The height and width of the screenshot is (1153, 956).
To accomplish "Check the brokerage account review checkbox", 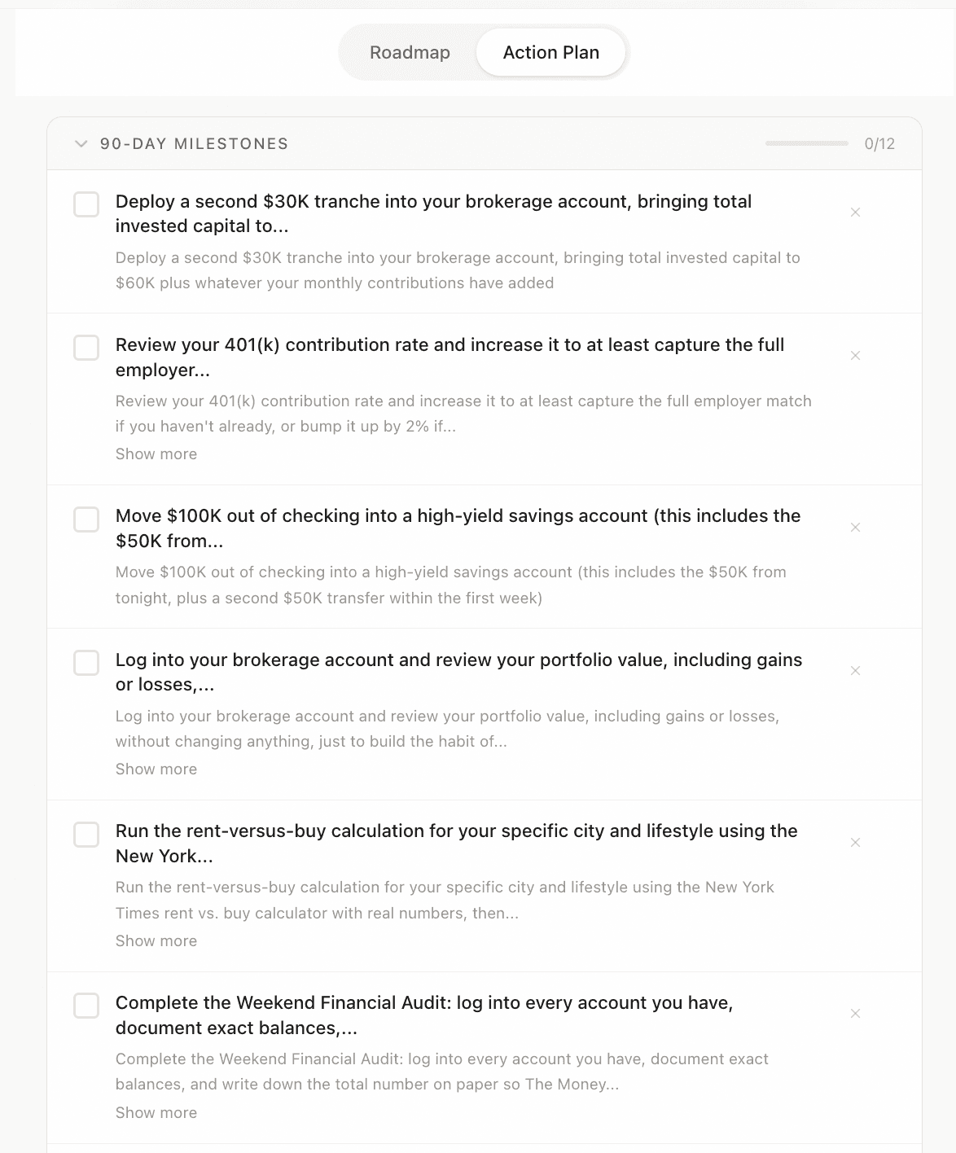I will [x=86, y=663].
